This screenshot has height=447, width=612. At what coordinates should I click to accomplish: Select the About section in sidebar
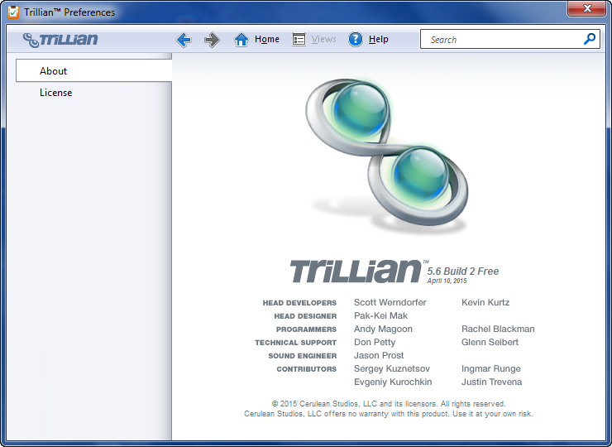click(93, 70)
